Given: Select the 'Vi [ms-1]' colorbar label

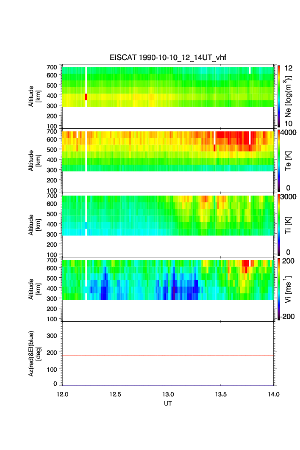Looking at the screenshot, I should pyautogui.click(x=288, y=289).
